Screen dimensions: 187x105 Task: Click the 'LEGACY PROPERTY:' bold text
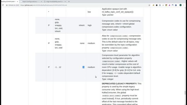(127, 84)
